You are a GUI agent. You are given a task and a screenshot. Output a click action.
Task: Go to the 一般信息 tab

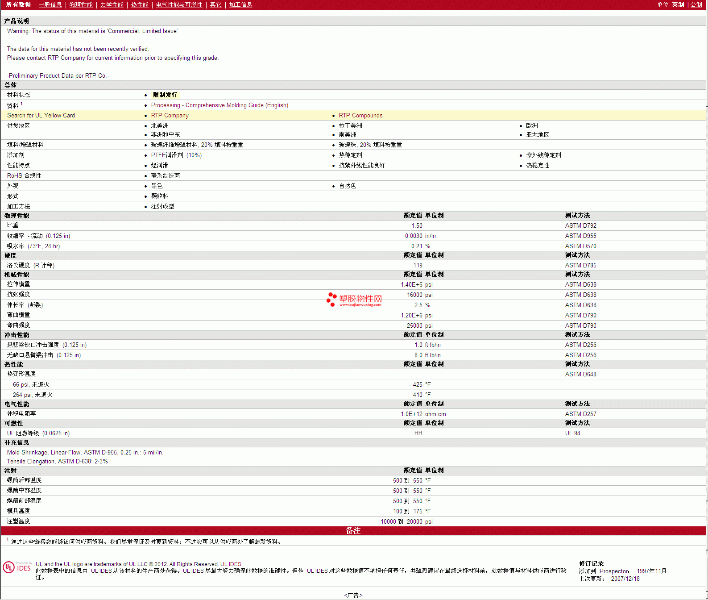pyautogui.click(x=50, y=5)
